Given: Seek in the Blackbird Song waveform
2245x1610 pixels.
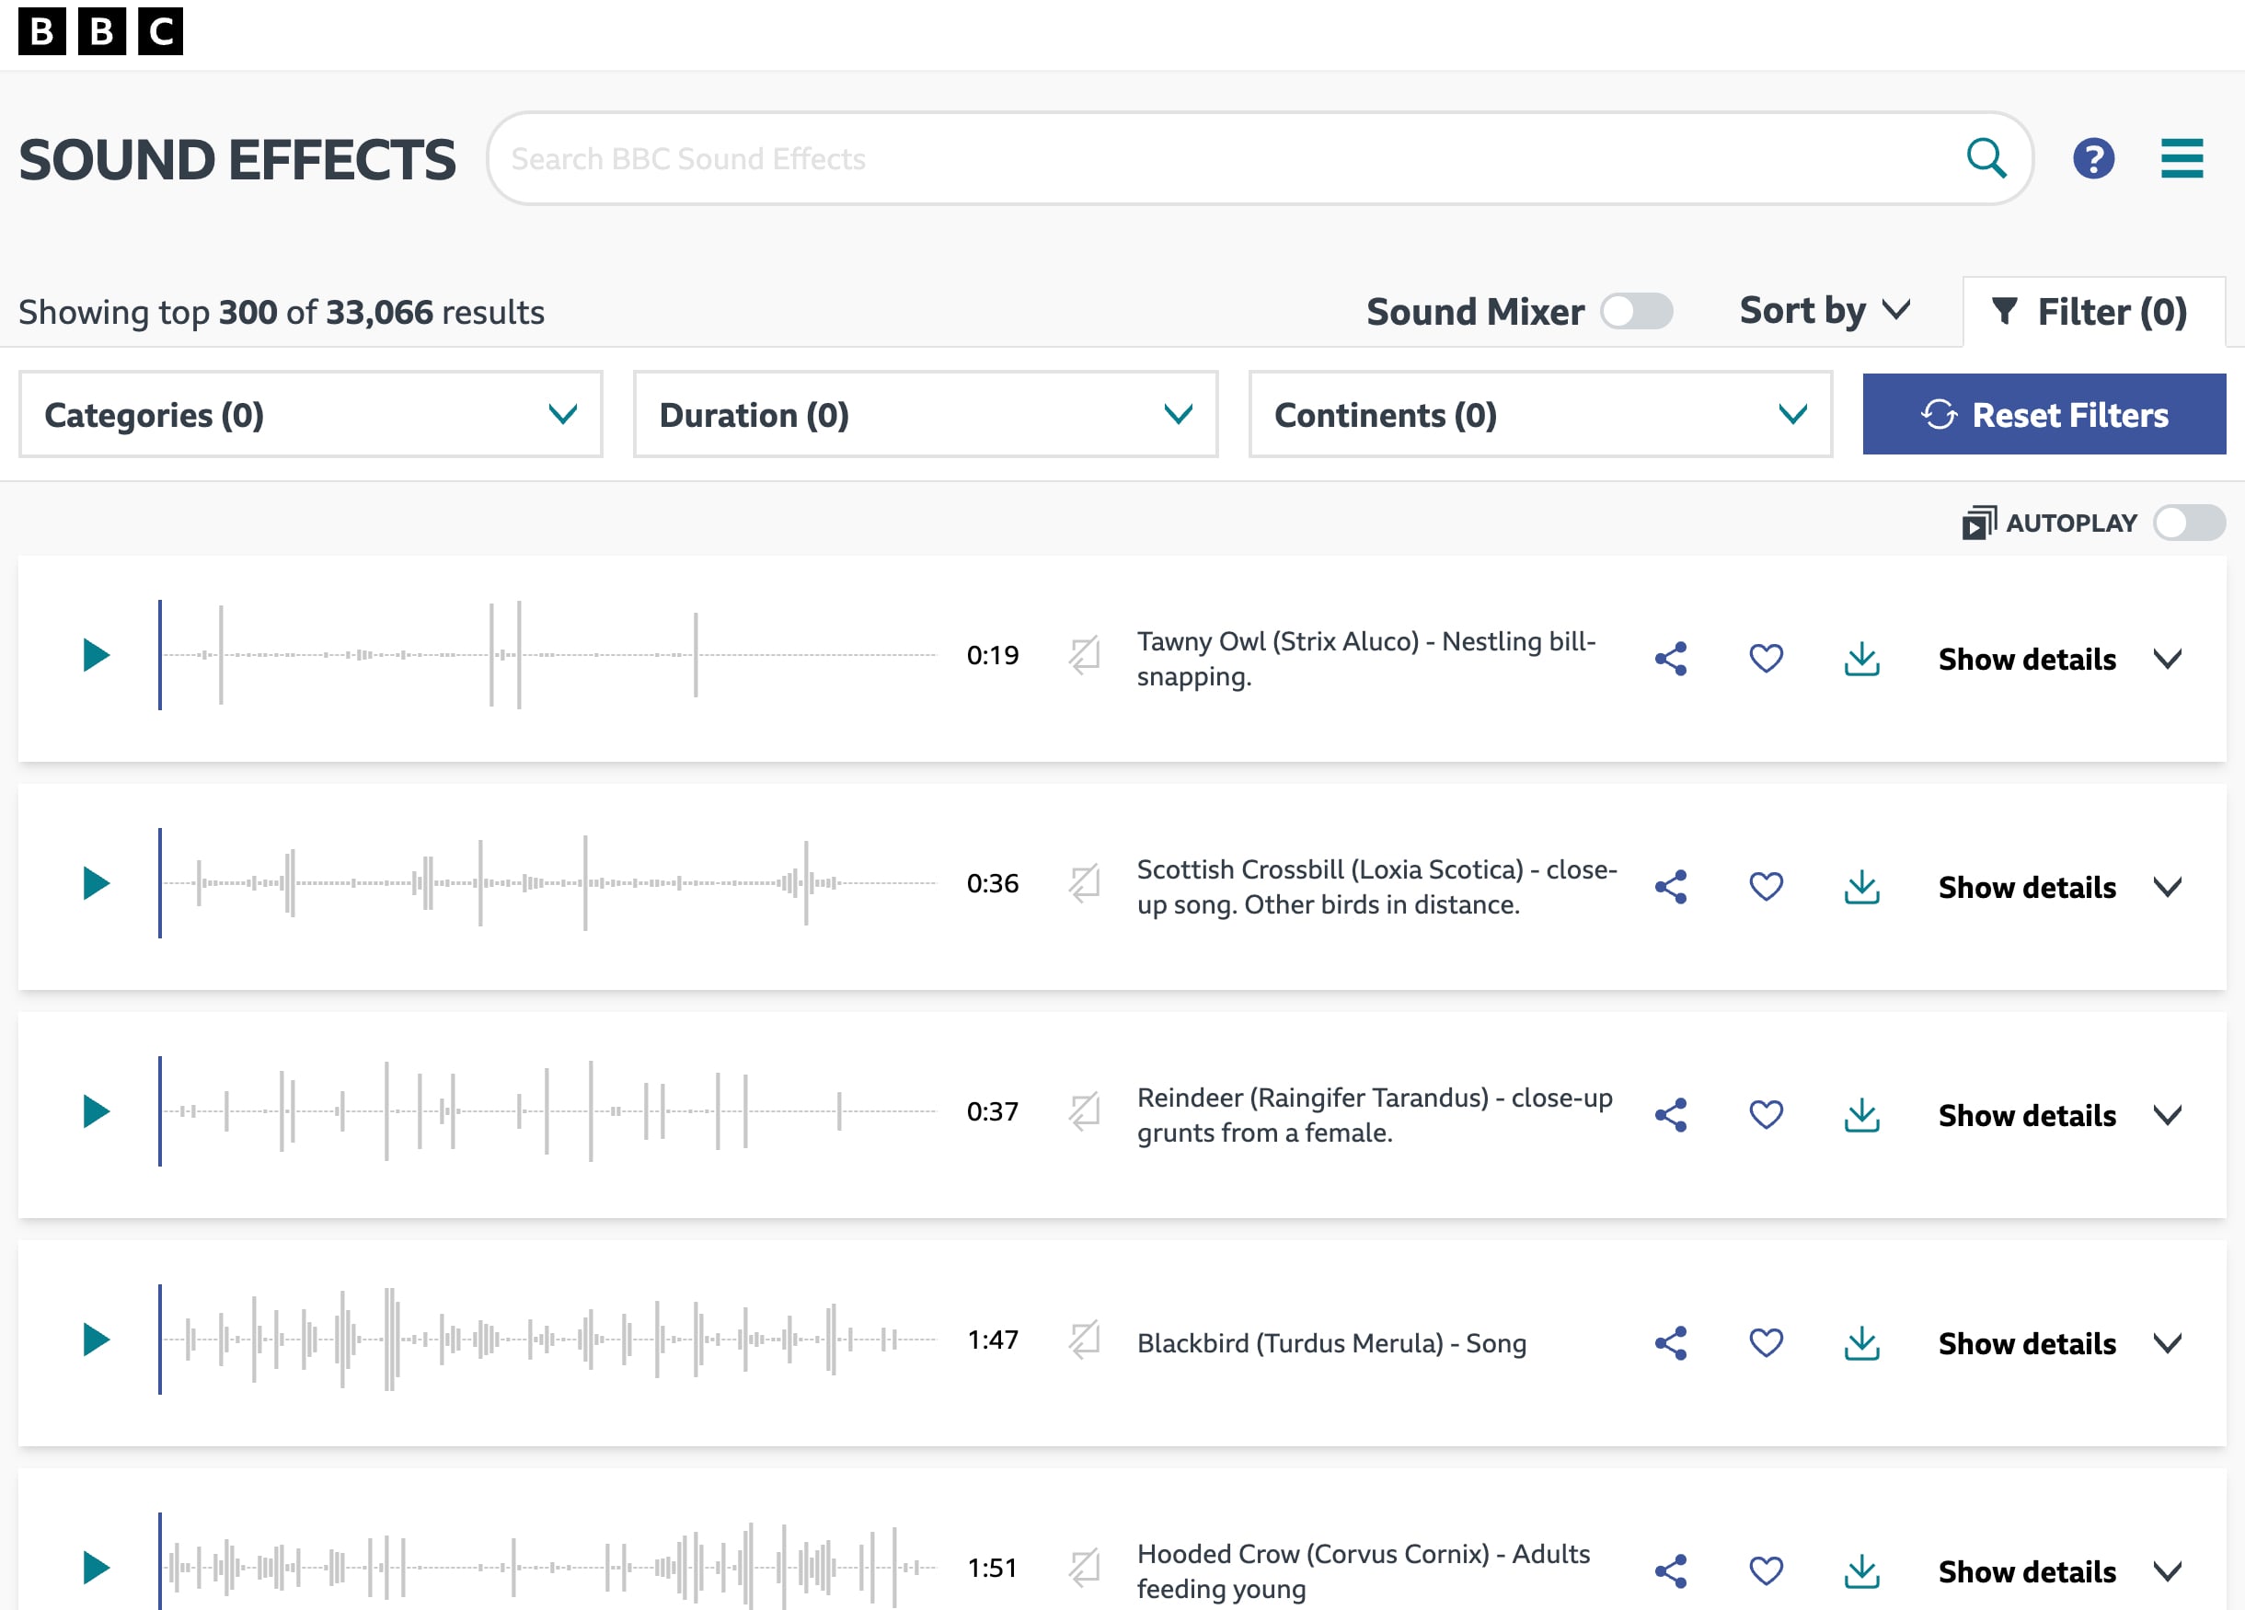Looking at the screenshot, I should [x=547, y=1340].
